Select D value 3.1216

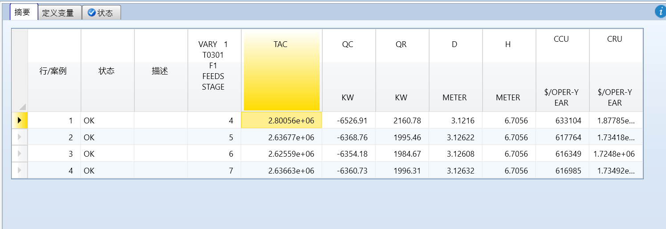[x=455, y=120]
